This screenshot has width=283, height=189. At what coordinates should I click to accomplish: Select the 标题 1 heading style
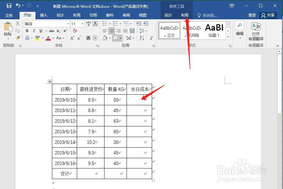pyautogui.click(x=214, y=31)
